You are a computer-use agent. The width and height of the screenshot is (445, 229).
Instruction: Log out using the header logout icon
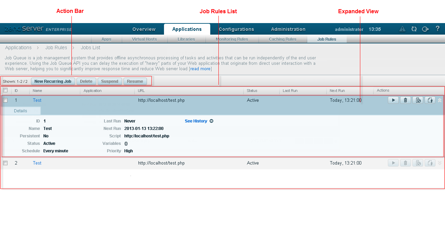[x=425, y=29]
